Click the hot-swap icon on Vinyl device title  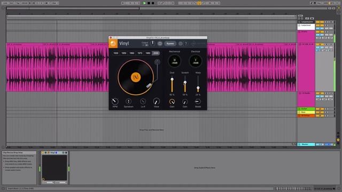63,153
